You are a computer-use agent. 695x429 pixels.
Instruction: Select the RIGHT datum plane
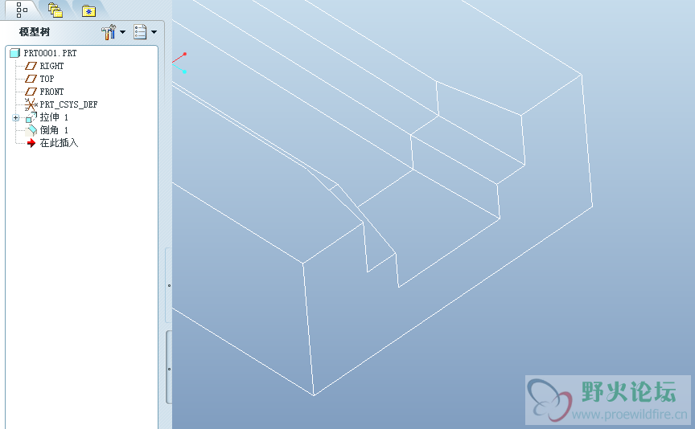click(x=51, y=66)
